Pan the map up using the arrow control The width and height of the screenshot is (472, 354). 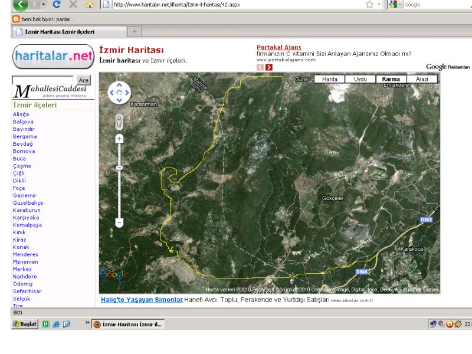[119, 84]
